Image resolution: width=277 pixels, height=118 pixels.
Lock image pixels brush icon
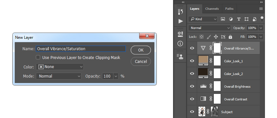pyautogui.click(x=209, y=37)
